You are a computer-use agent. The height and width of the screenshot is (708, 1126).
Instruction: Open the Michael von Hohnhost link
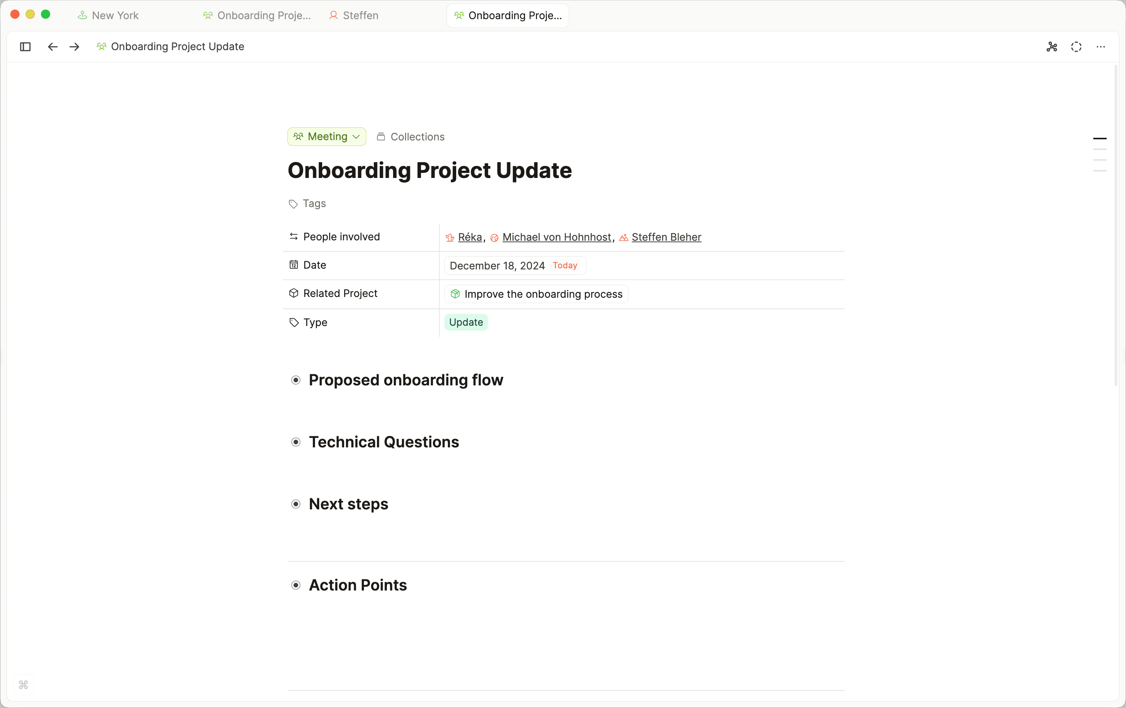(x=557, y=237)
